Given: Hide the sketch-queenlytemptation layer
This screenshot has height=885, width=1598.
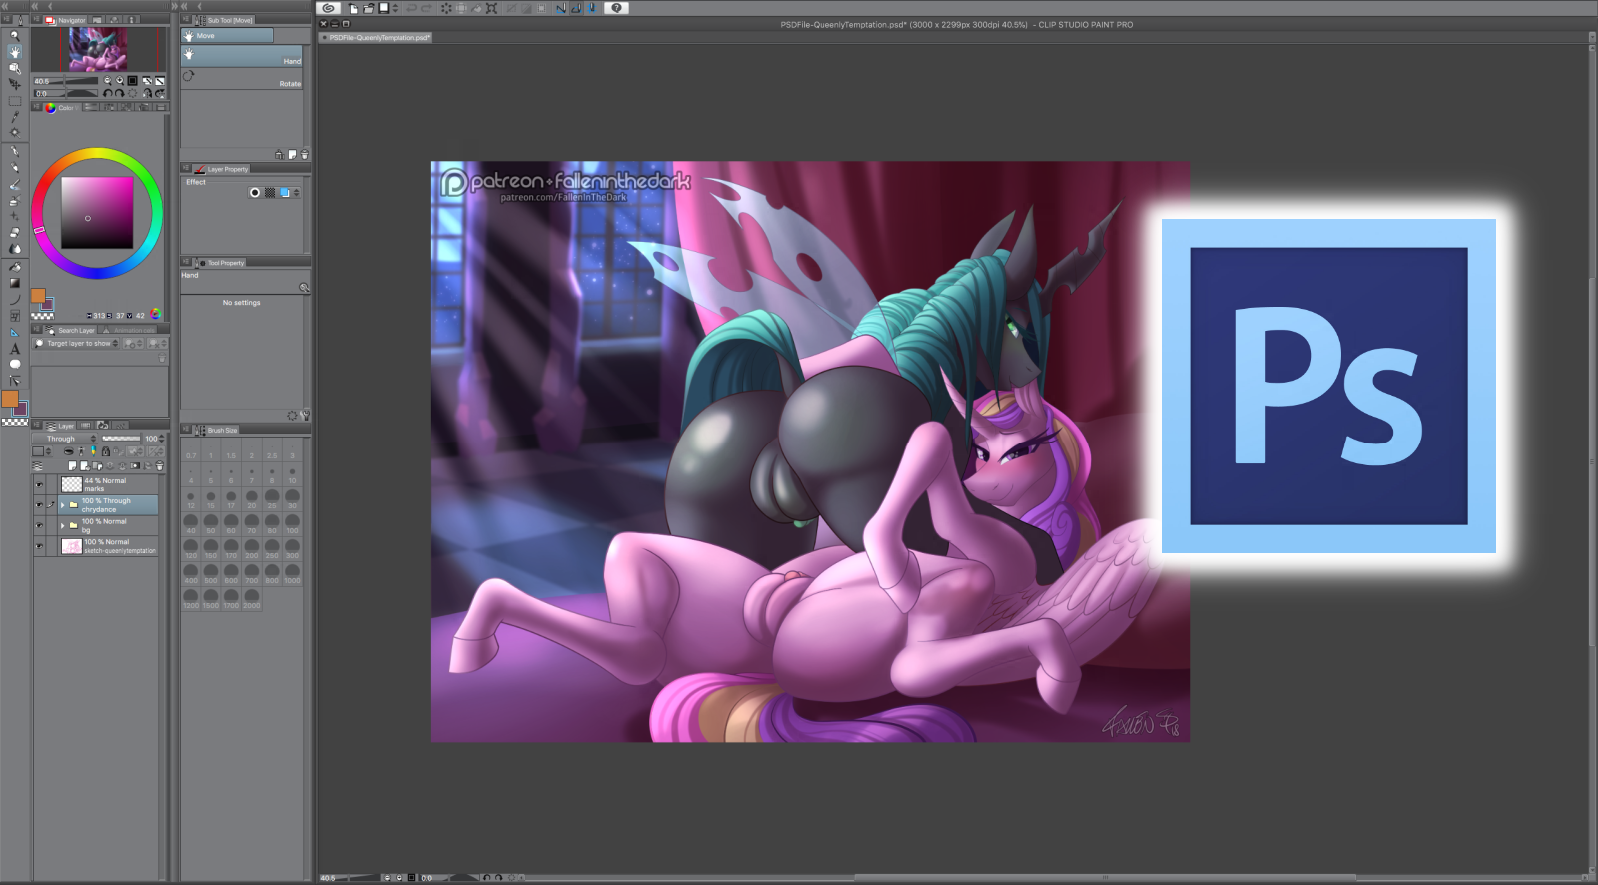Looking at the screenshot, I should pyautogui.click(x=39, y=546).
